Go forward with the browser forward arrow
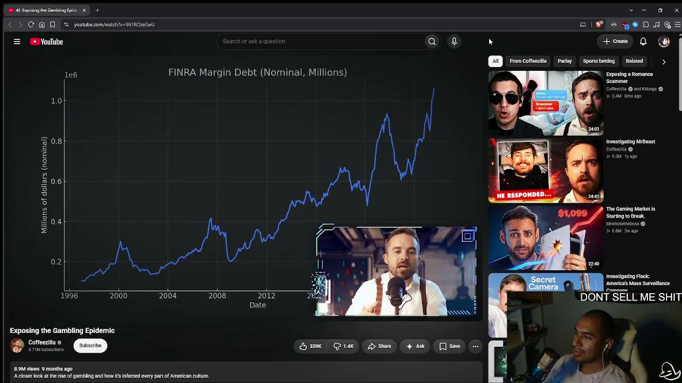Screen dimensions: 682x383 tap(20, 24)
